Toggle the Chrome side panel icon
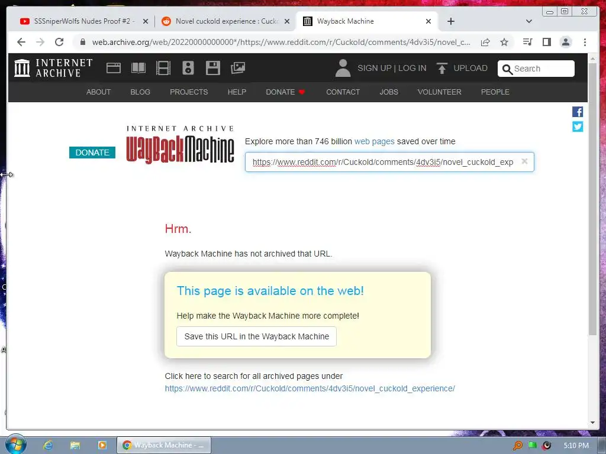 [546, 42]
